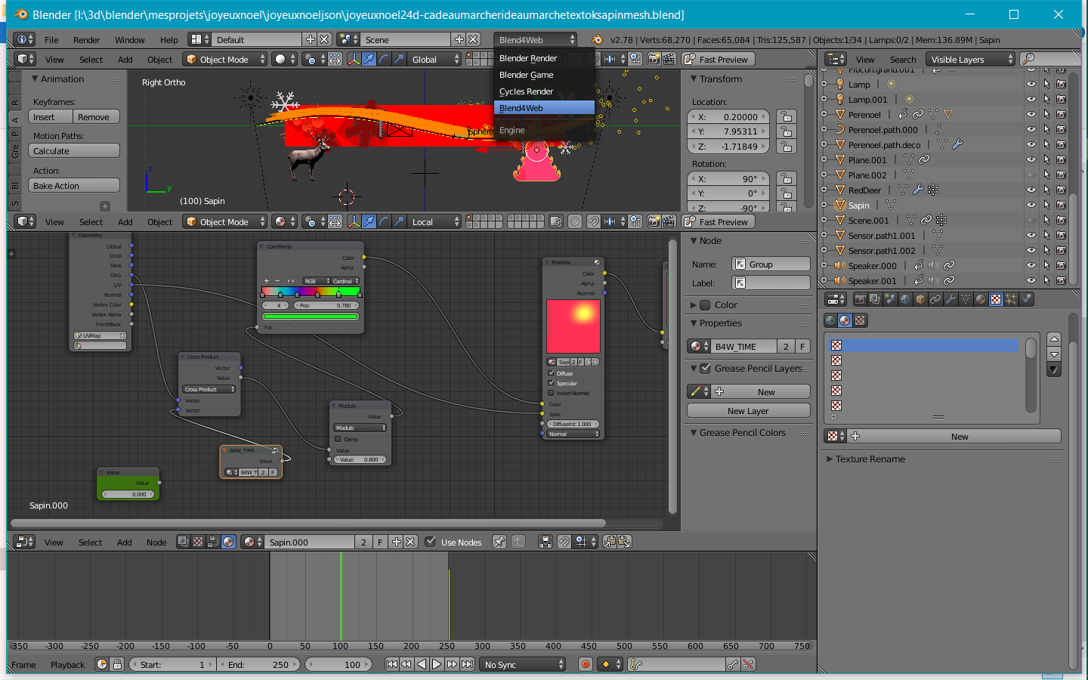Play animation forward in timeline
The image size is (1088, 680).
437,664
